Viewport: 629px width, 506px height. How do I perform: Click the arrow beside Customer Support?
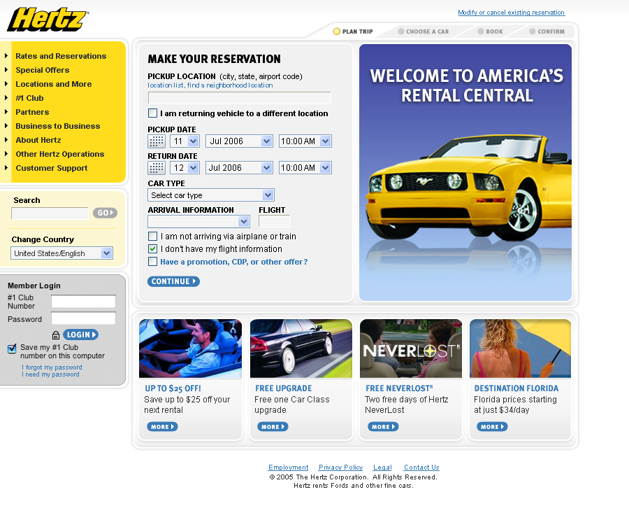point(6,168)
